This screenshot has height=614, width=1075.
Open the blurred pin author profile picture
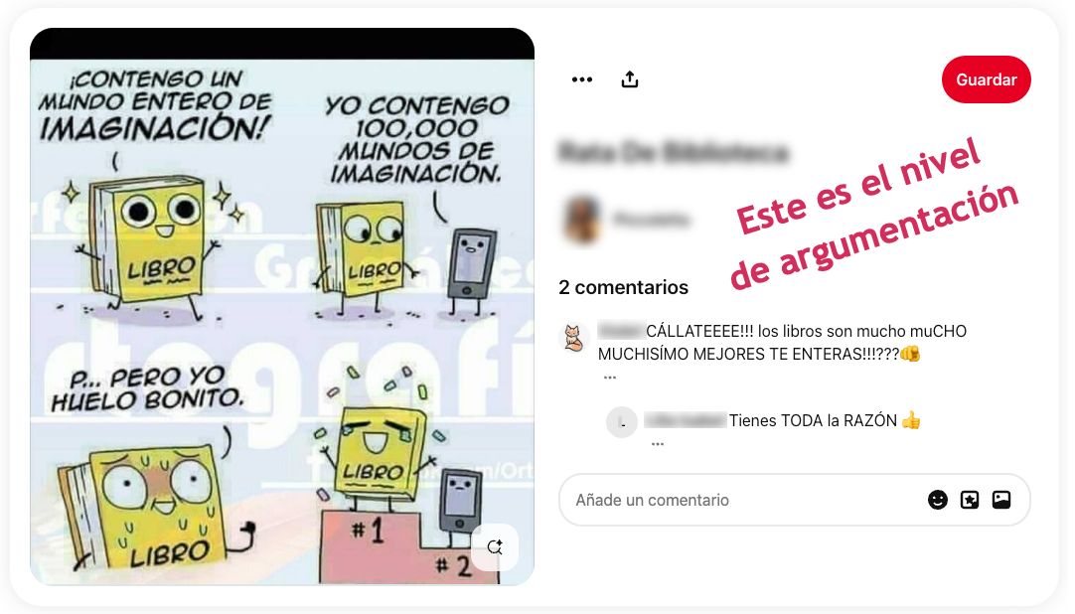pyautogui.click(x=581, y=220)
